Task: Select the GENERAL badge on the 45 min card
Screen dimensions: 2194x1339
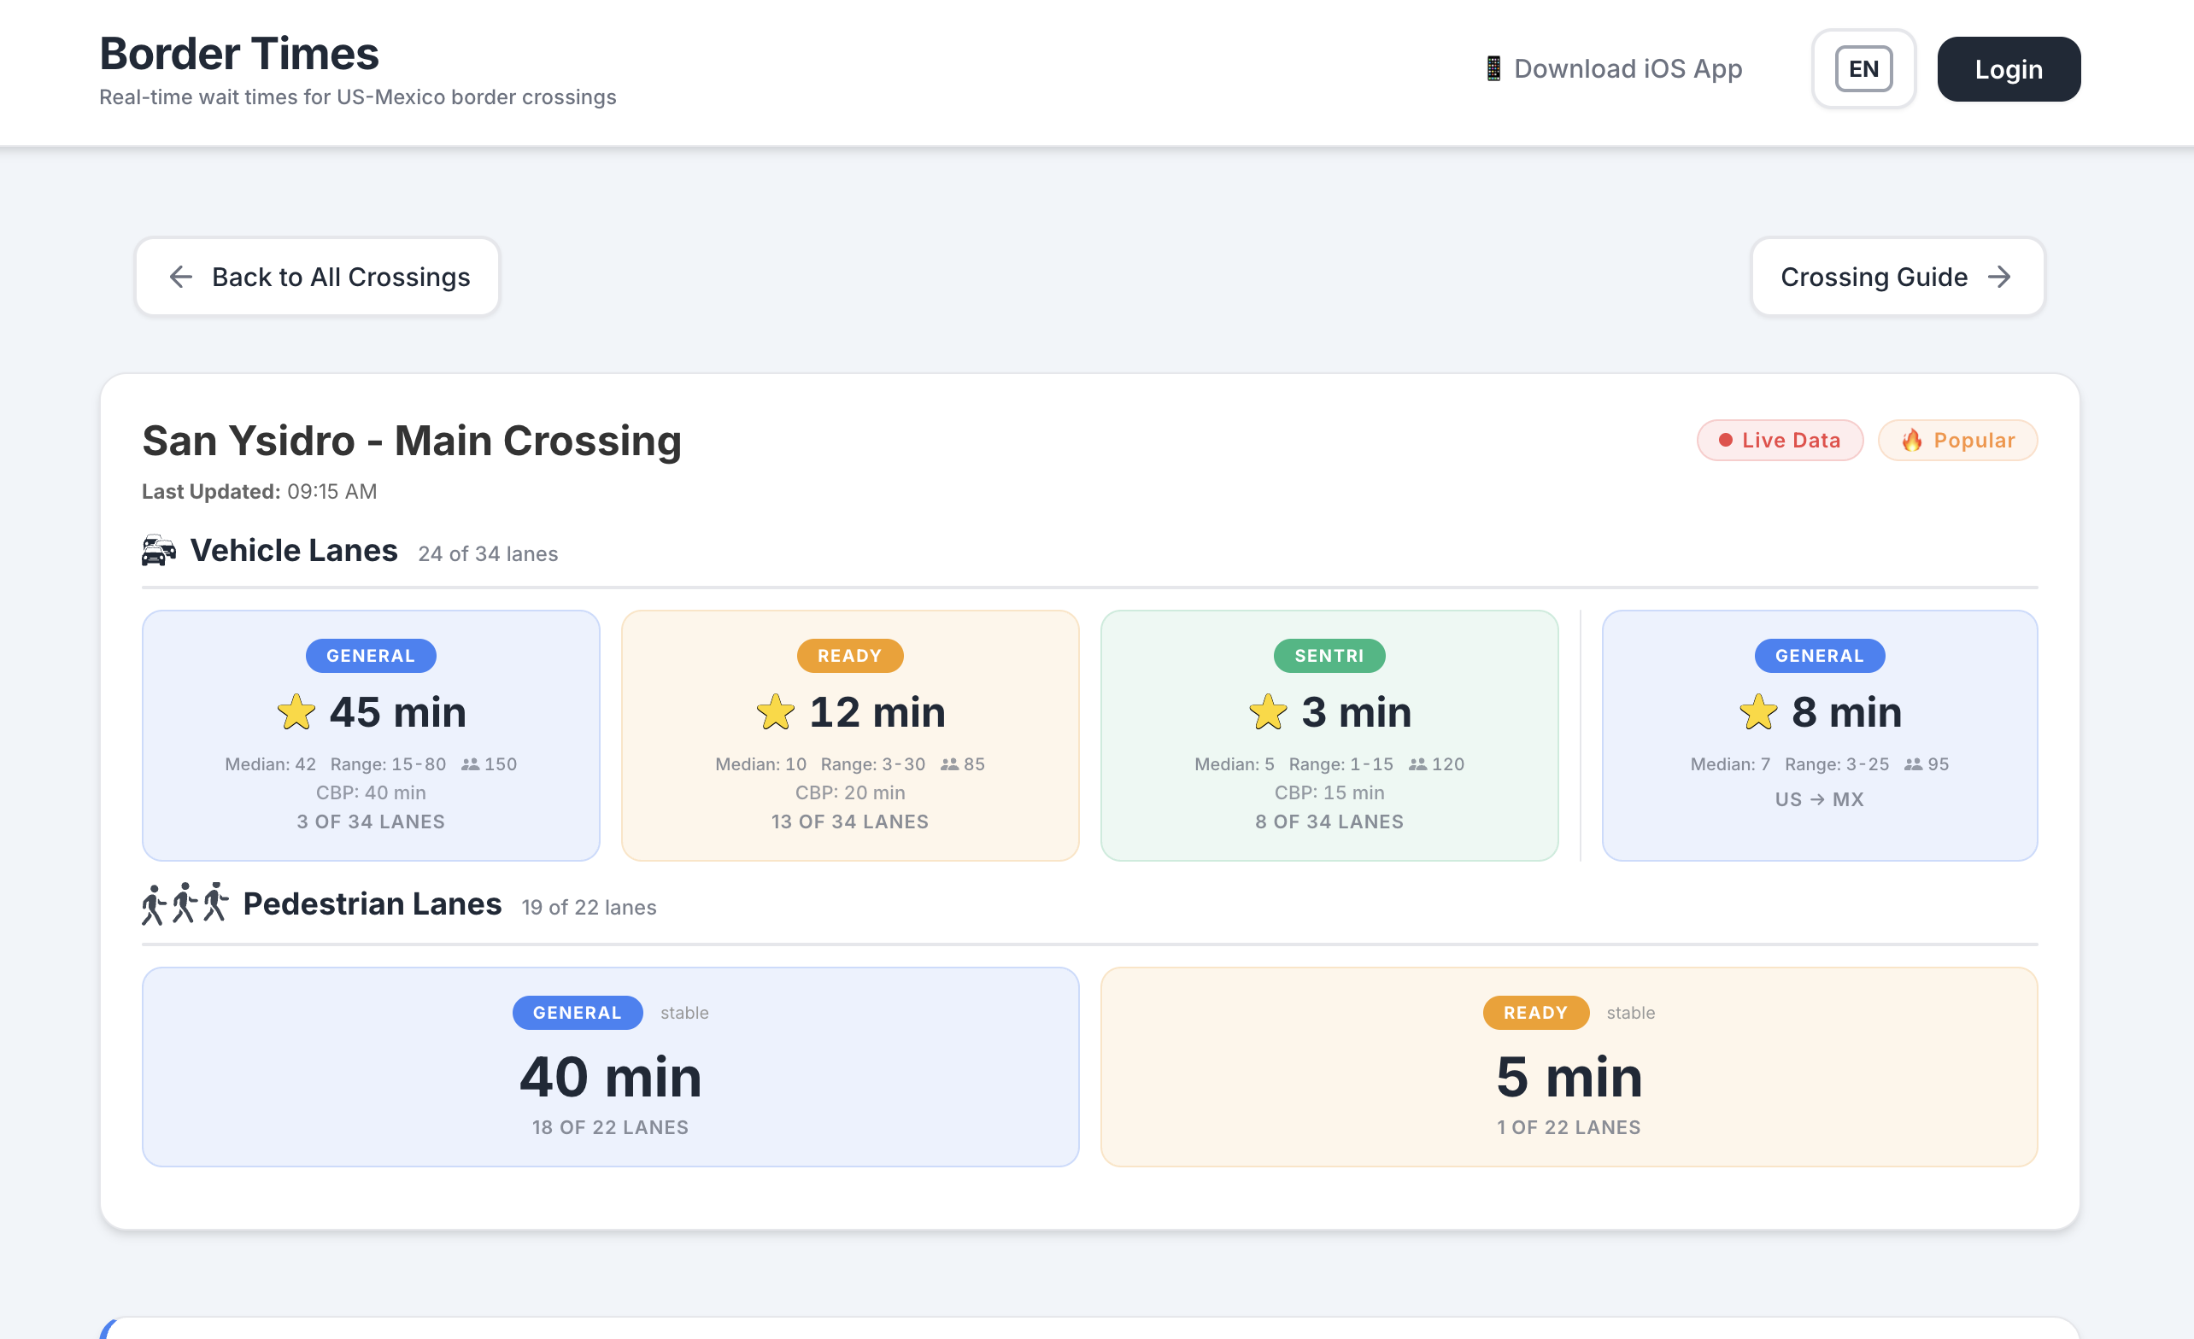Action: pyautogui.click(x=371, y=655)
